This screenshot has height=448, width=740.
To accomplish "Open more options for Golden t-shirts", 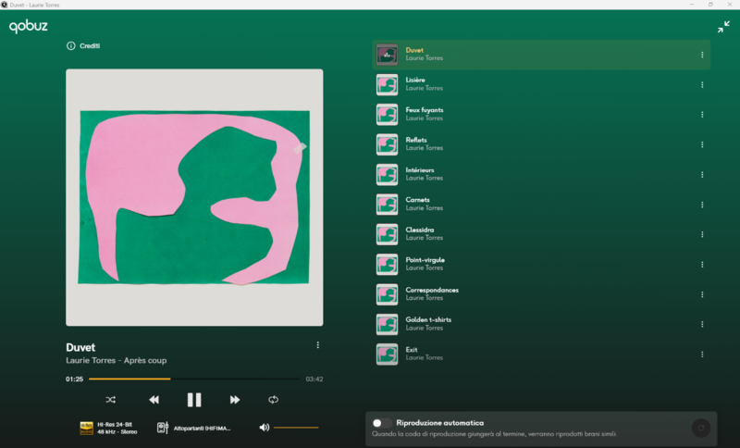I will tap(702, 324).
